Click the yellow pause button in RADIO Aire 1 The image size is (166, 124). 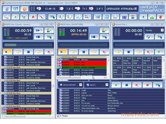pos(18,52)
